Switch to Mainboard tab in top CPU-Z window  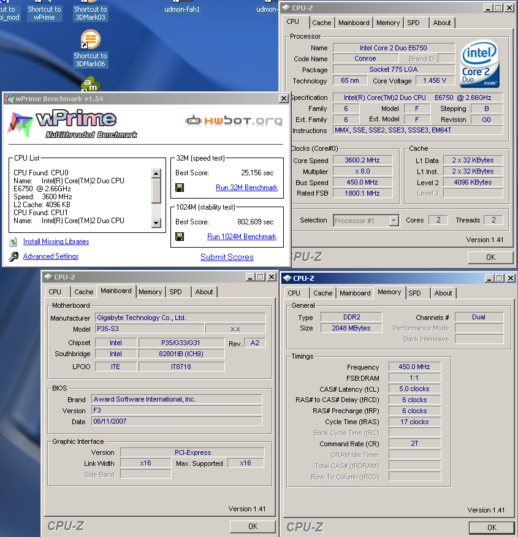pos(354,23)
